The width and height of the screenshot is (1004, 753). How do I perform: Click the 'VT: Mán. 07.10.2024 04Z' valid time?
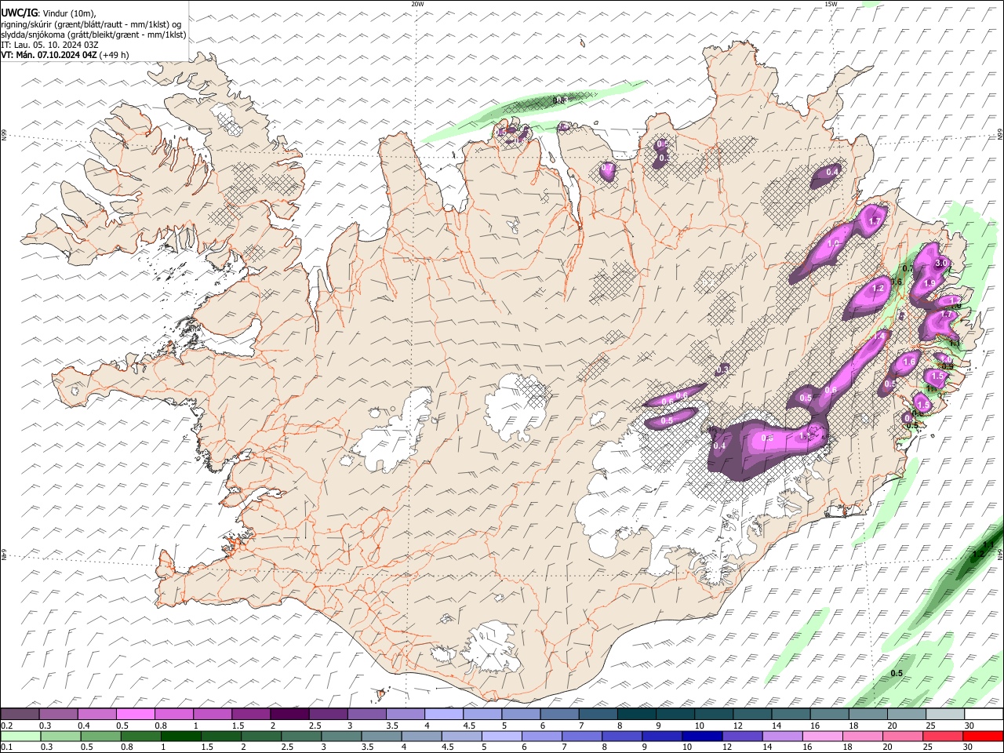tap(49, 55)
